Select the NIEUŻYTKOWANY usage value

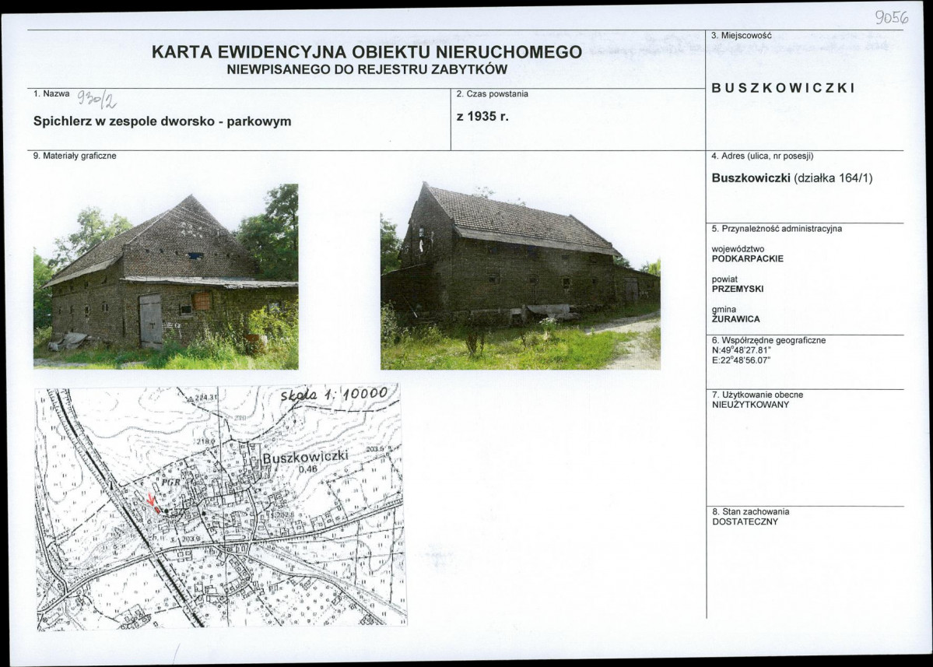point(751,405)
